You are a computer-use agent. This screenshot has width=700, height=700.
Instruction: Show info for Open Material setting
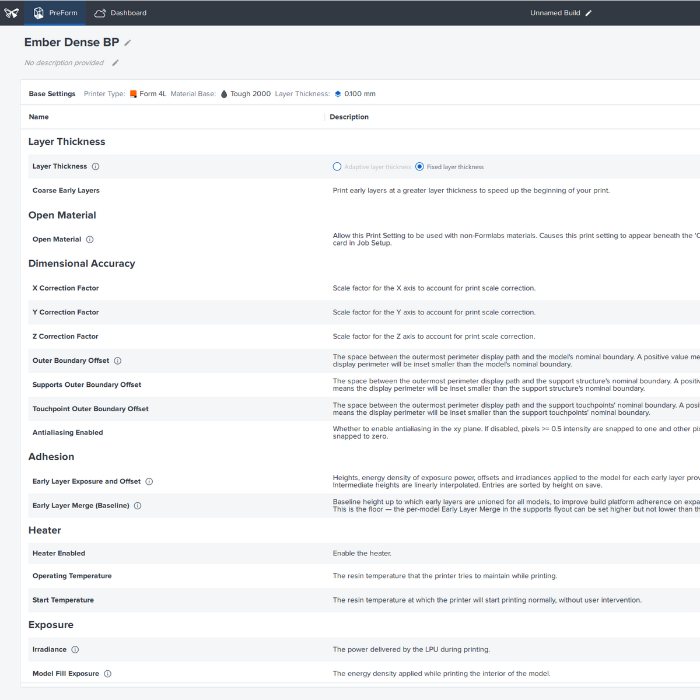point(90,240)
